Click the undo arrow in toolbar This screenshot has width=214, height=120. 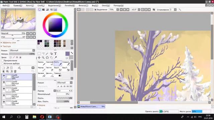tap(79, 10)
